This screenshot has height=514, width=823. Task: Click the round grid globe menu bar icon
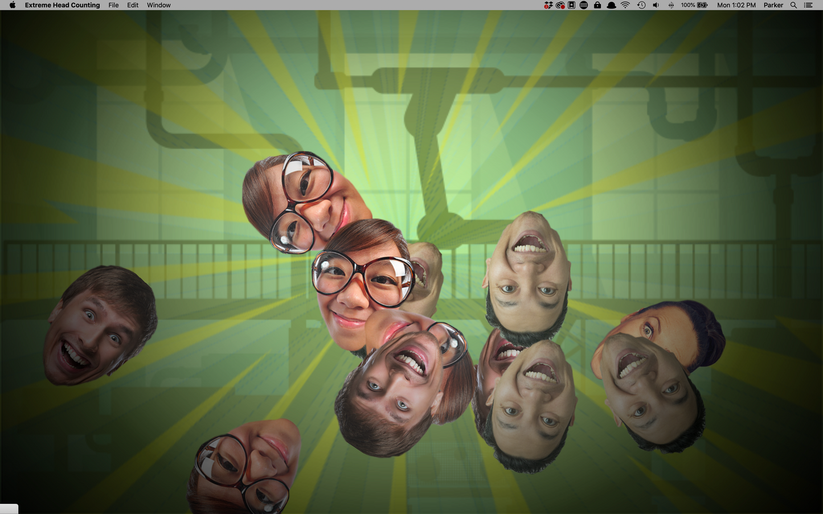click(x=584, y=5)
